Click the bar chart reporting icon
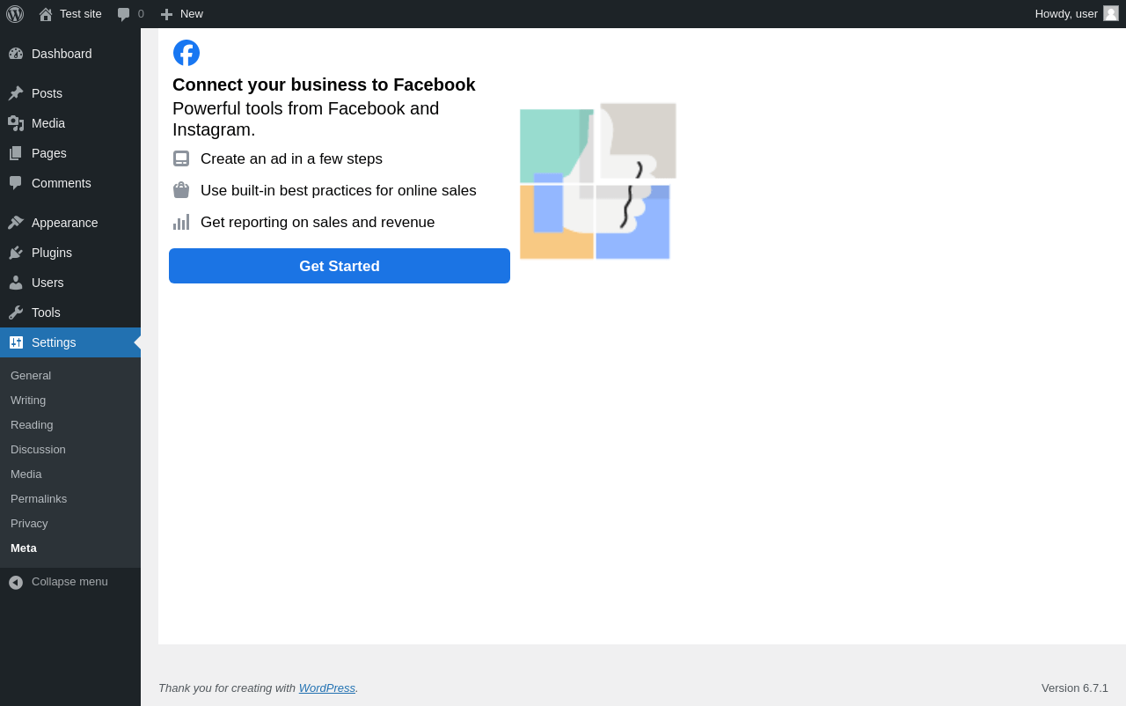Viewport: 1126px width, 706px height. pos(181,222)
